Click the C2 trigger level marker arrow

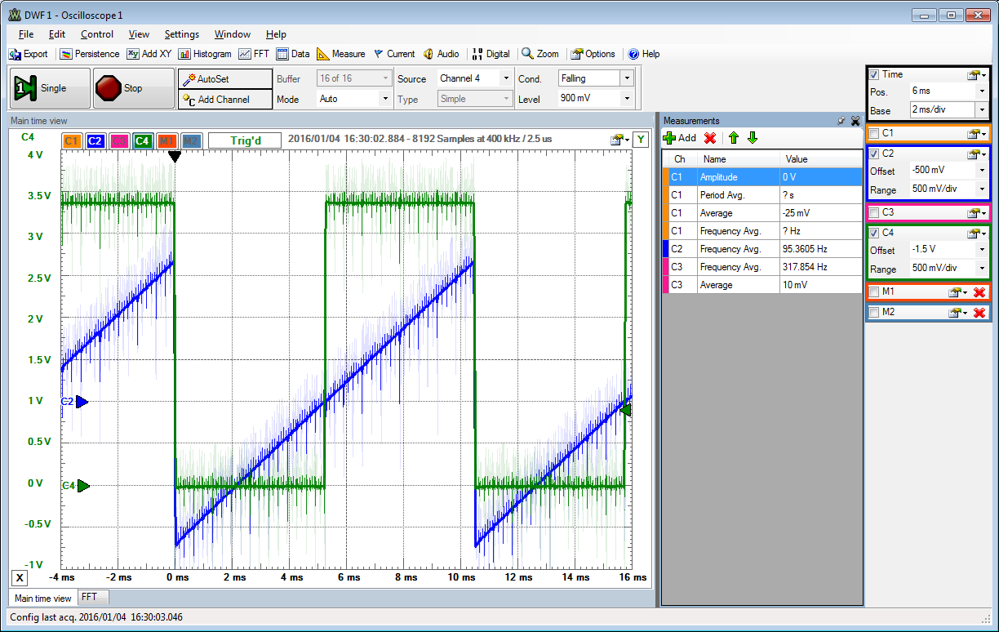[79, 401]
